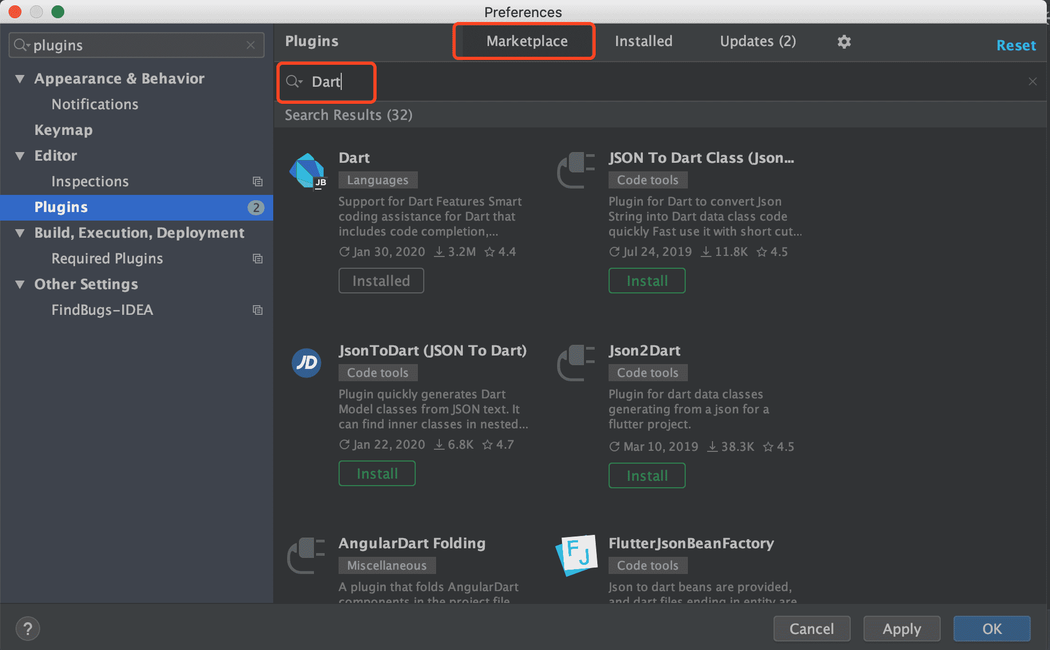Select Notifications in the settings tree
The height and width of the screenshot is (650, 1050).
pos(95,104)
